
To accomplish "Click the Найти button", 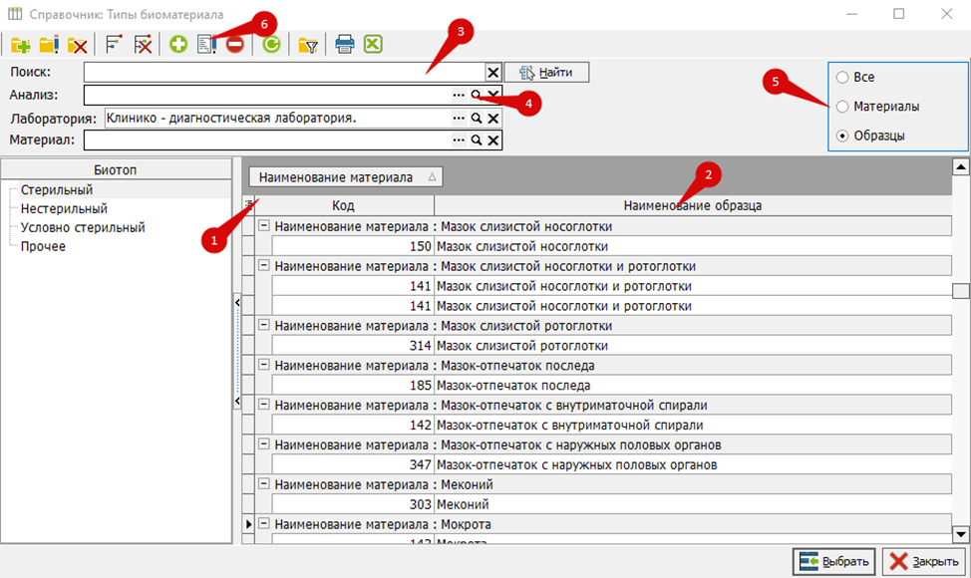I will coord(546,73).
